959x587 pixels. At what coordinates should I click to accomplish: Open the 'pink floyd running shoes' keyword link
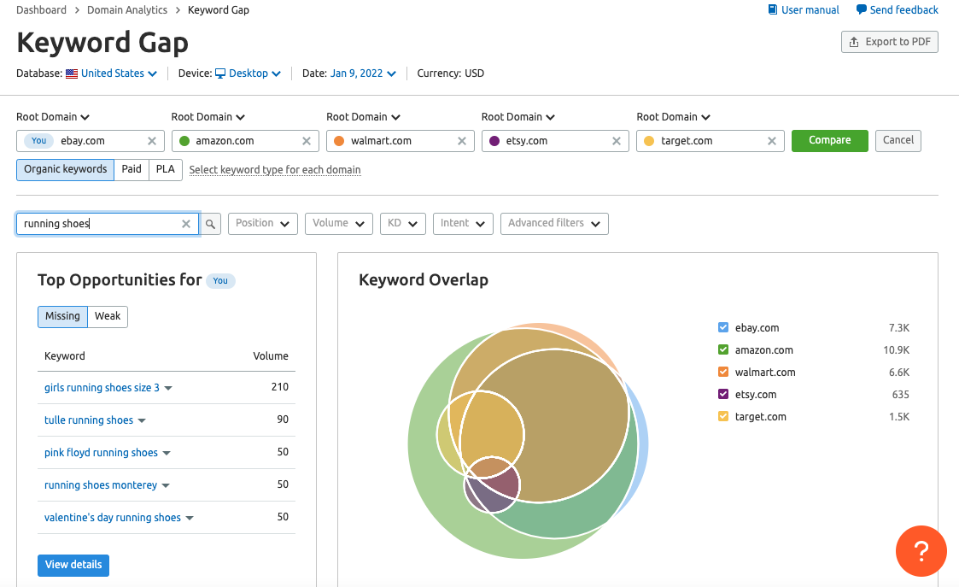pos(101,452)
